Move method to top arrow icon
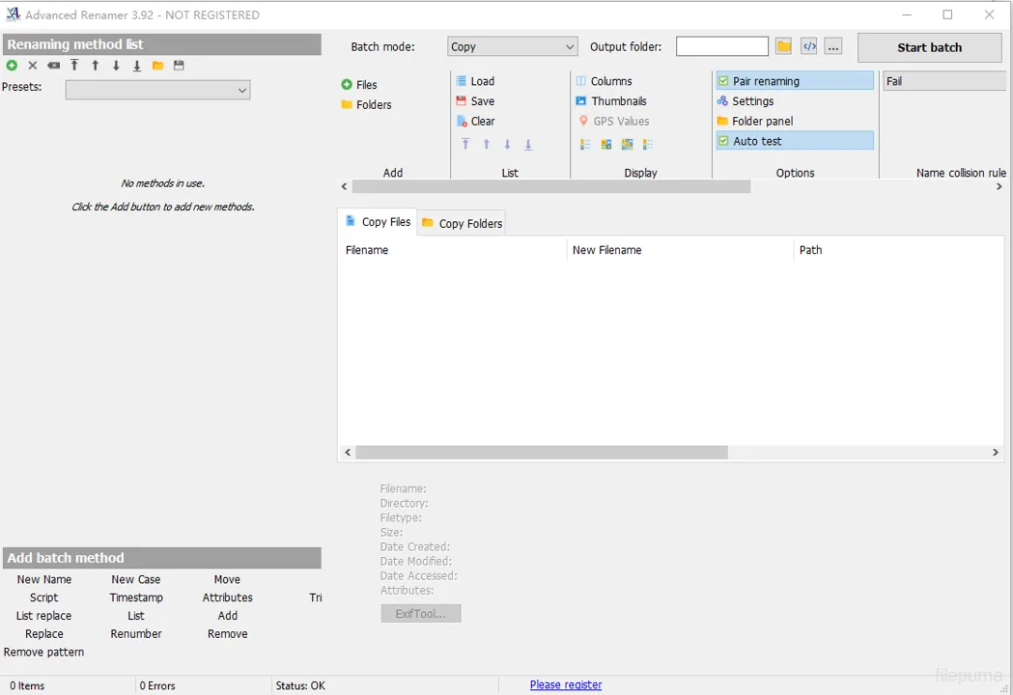Viewport: 1013px width, 695px height. tap(74, 66)
